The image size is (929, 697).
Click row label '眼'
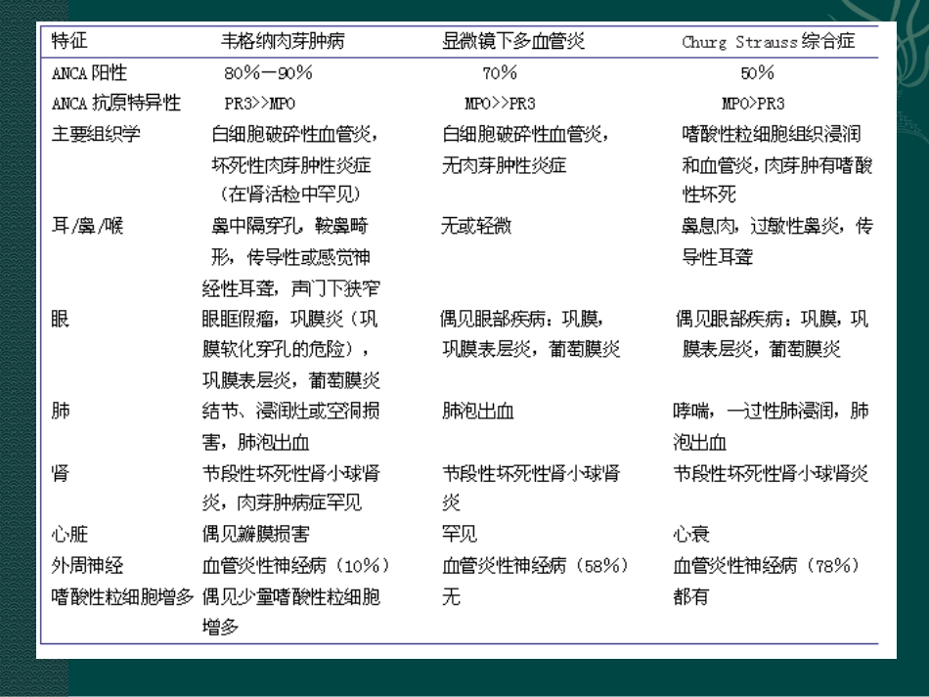60,320
